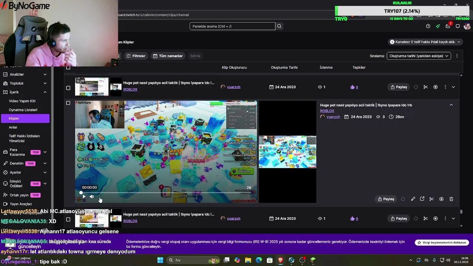Click the search magnifier button beside panel search
This screenshot has height=266, width=473.
click(279, 26)
